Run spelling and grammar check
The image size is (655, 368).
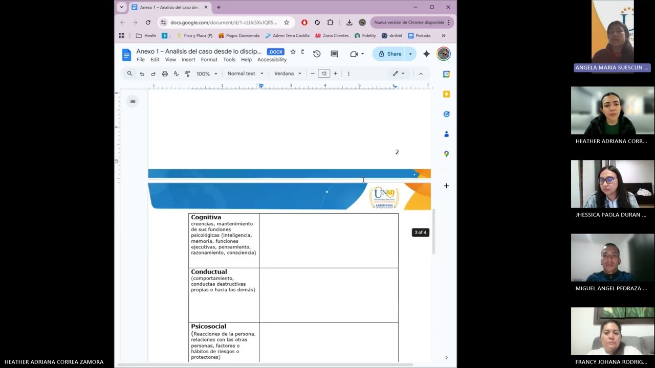point(176,74)
